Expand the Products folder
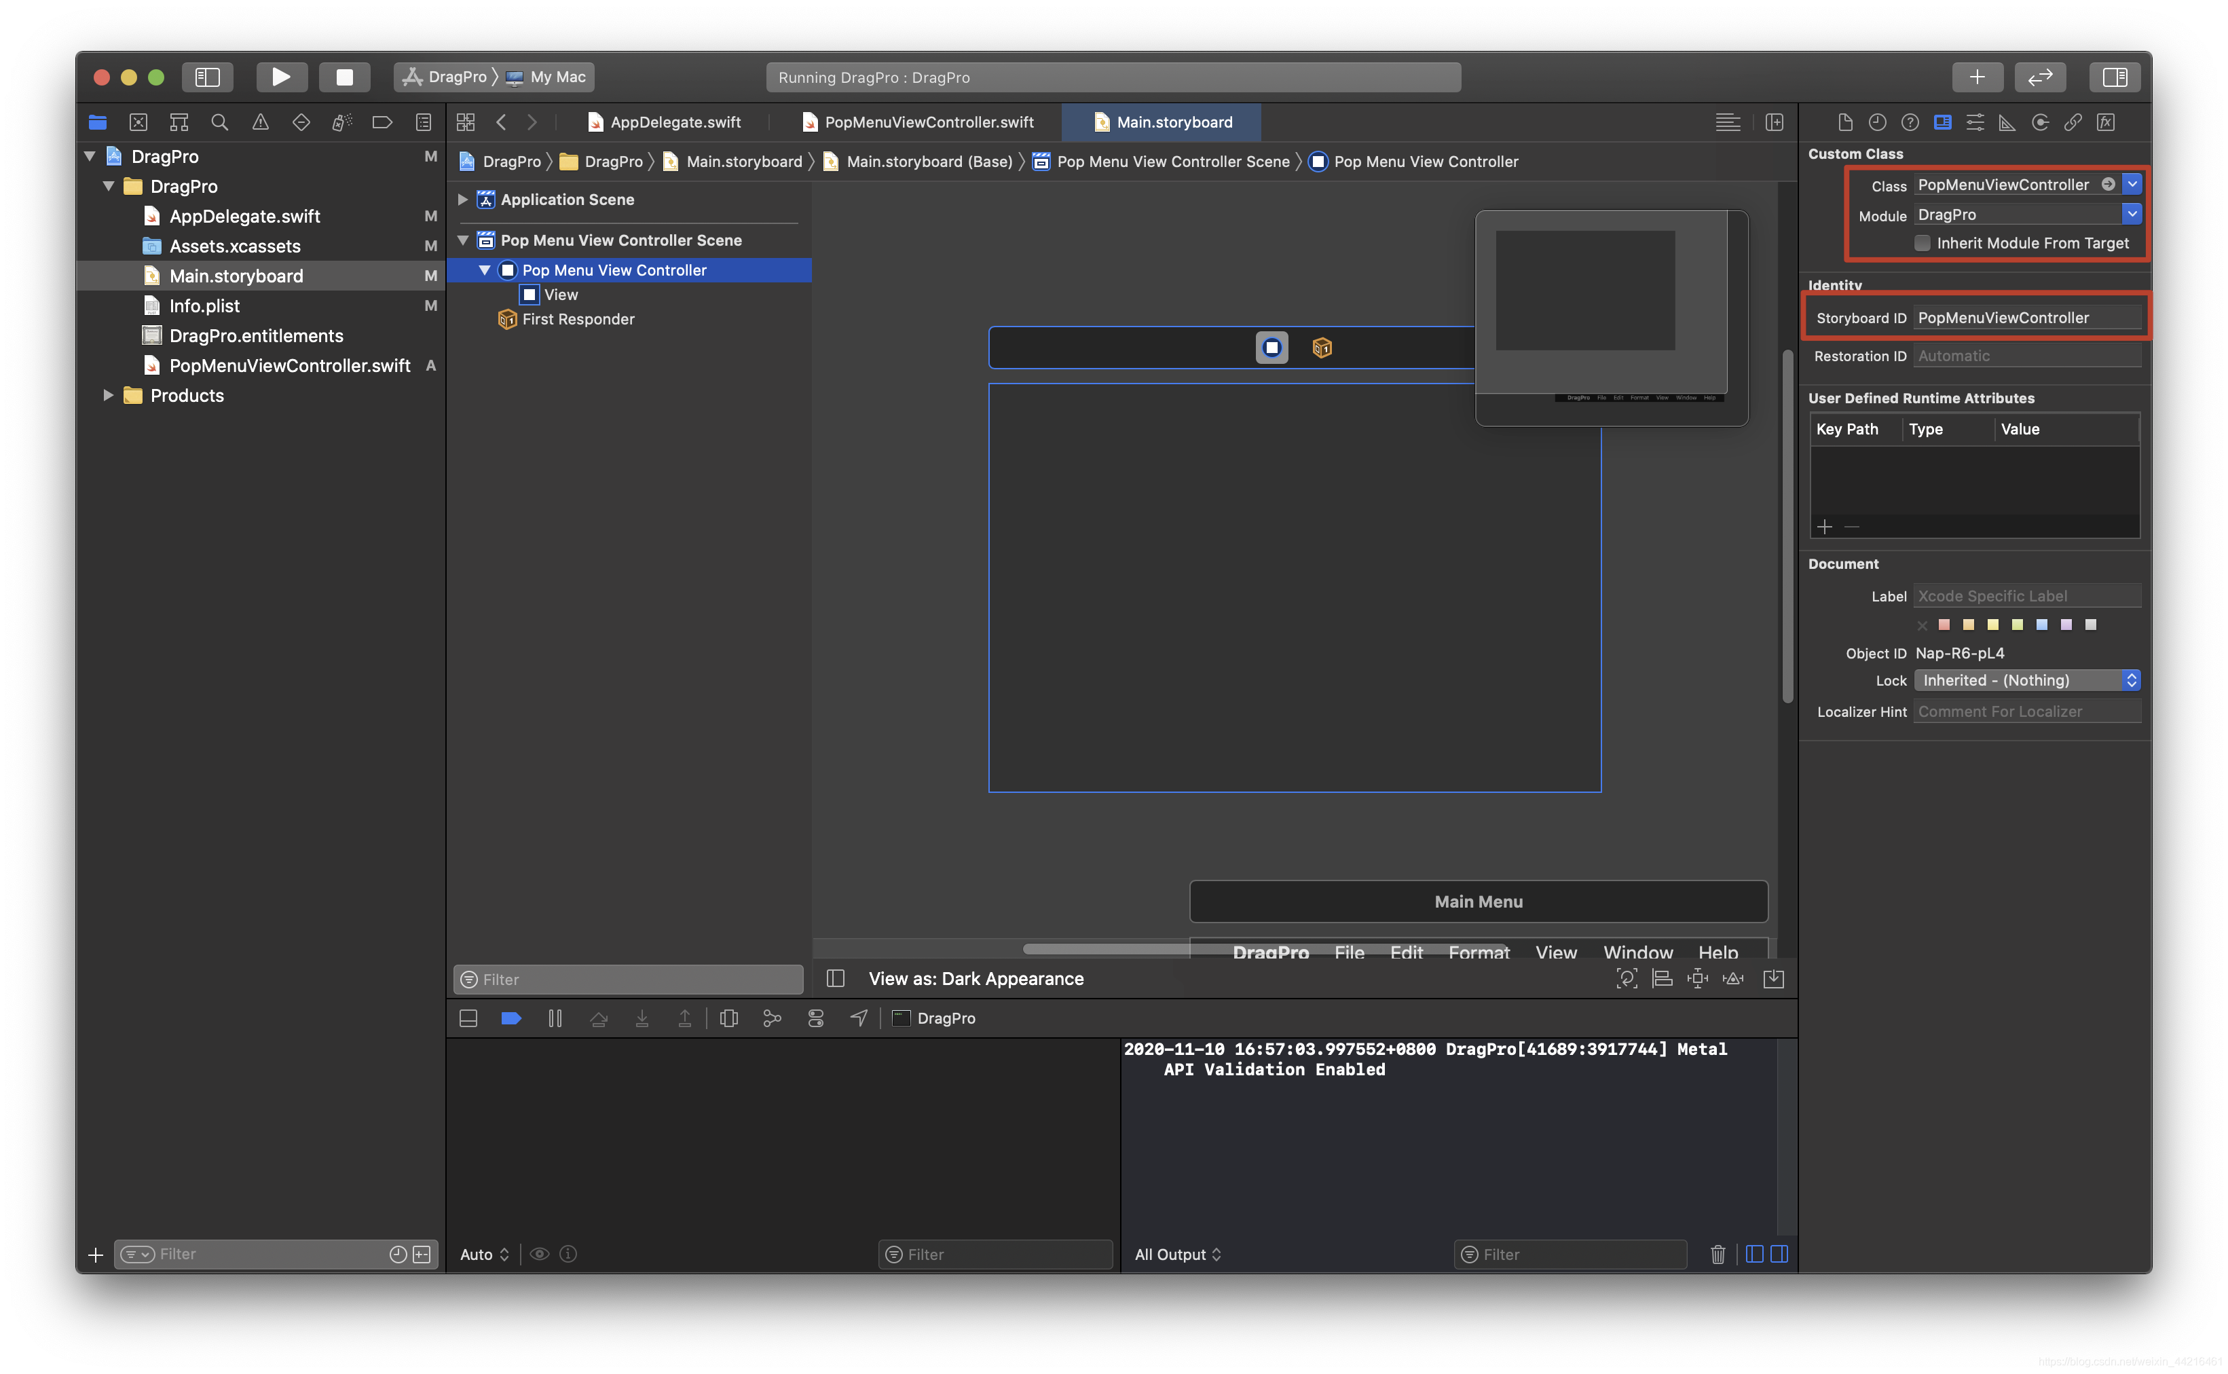This screenshot has height=1374, width=2228. [x=108, y=395]
